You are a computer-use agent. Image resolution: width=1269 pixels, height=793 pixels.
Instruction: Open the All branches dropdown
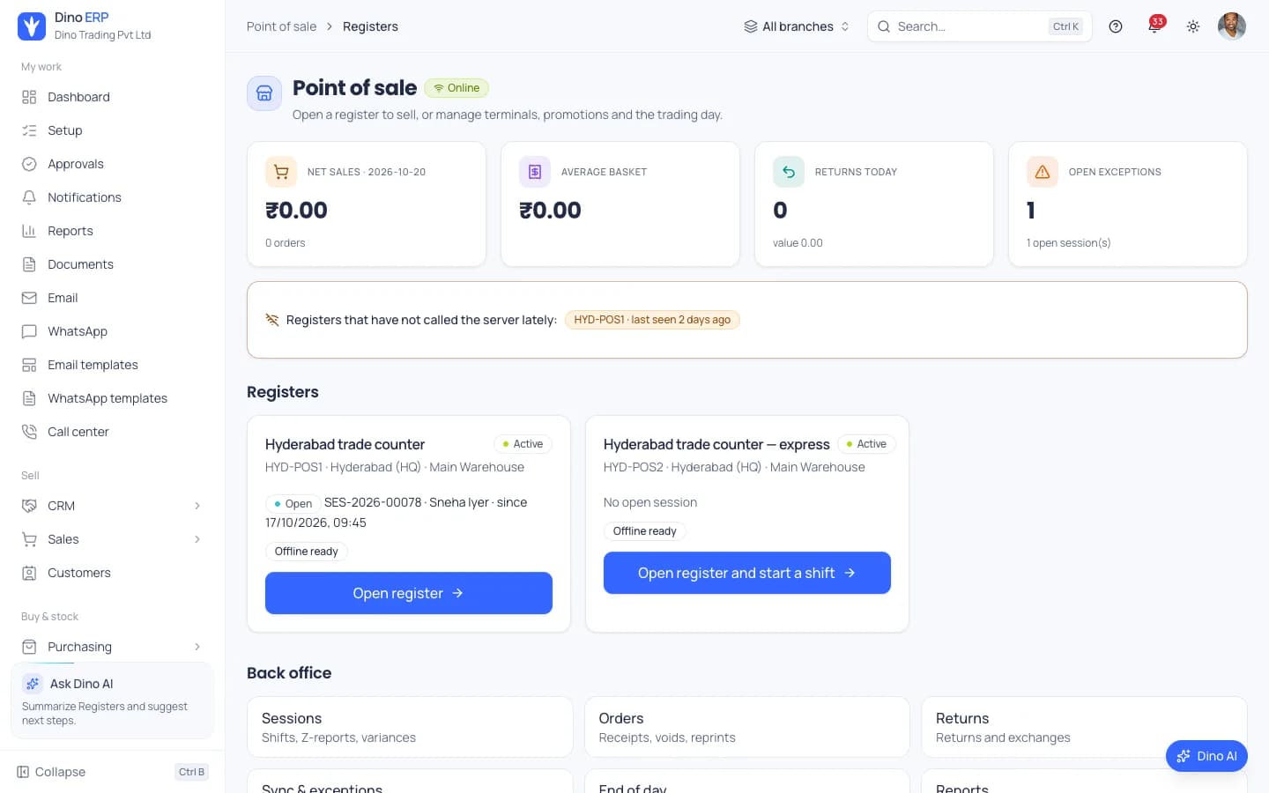click(797, 26)
